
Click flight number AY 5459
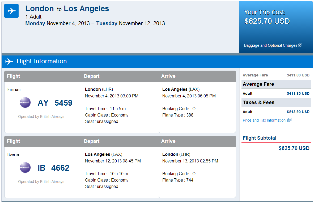55,103
